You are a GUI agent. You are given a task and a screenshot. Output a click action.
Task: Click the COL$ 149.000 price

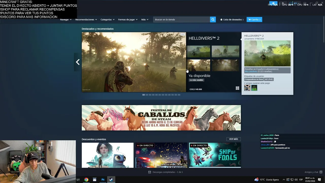click(x=196, y=89)
